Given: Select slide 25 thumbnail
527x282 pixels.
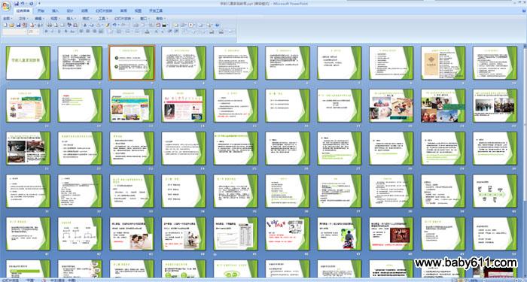Looking at the screenshot, I should 235,148.
